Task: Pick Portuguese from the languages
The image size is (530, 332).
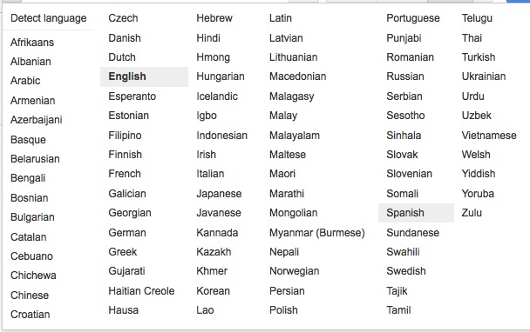Action: (x=413, y=18)
